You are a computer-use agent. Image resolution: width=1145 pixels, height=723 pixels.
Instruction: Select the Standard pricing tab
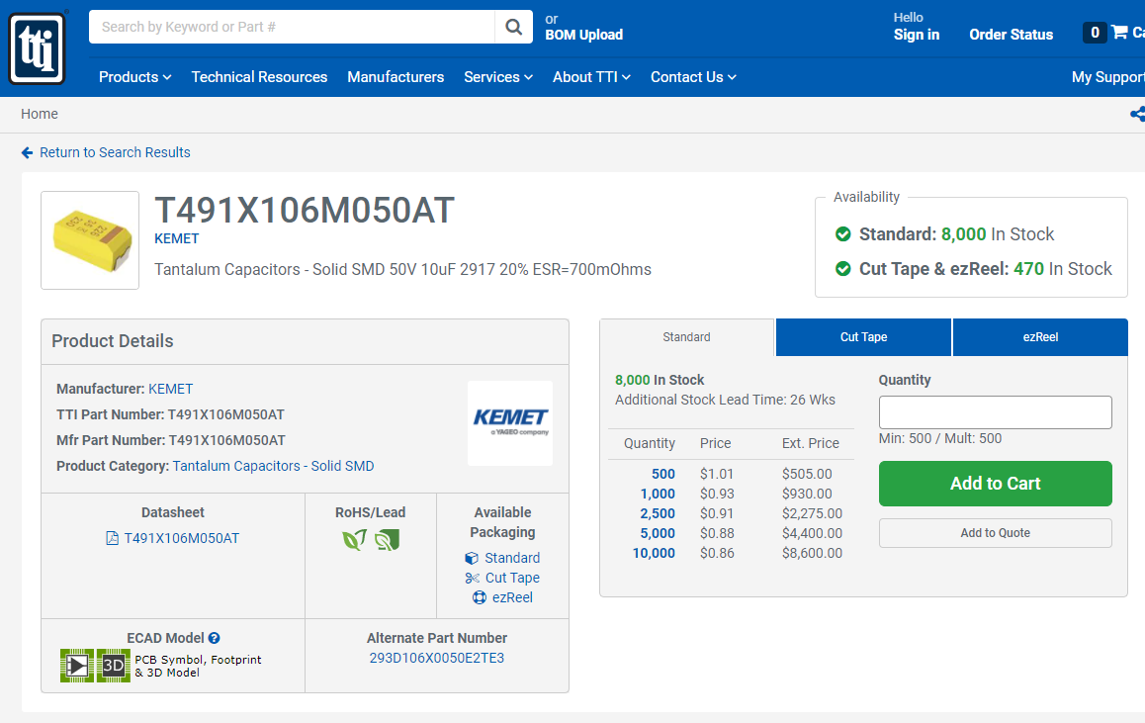(x=686, y=337)
